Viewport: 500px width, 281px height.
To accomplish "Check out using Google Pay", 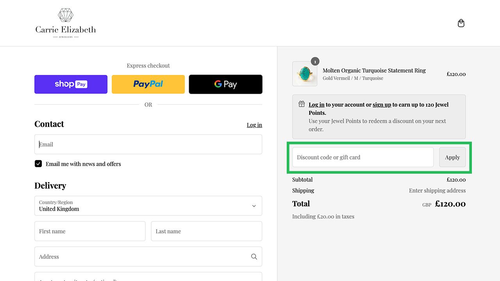I will tap(225, 84).
